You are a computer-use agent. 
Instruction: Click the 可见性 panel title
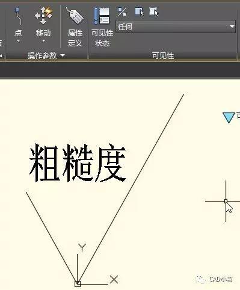[163, 55]
